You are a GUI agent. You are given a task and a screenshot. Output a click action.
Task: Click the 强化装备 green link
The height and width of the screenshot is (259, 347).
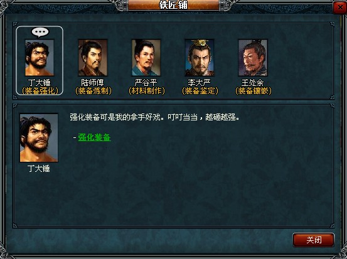94,137
